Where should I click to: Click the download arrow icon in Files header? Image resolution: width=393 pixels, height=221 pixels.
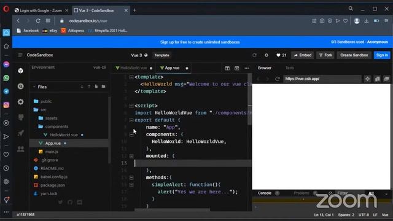point(82,87)
